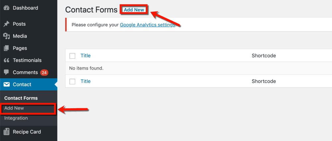Click the Dashboard gauge icon
The image size is (332, 141).
coord(7,8)
